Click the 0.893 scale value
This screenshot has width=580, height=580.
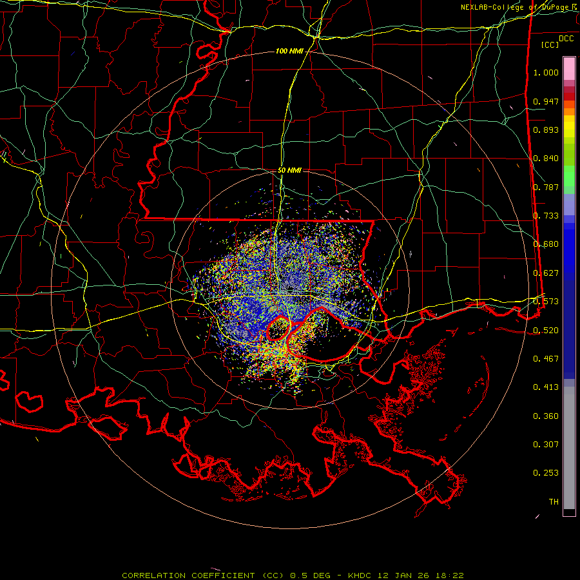[546, 130]
